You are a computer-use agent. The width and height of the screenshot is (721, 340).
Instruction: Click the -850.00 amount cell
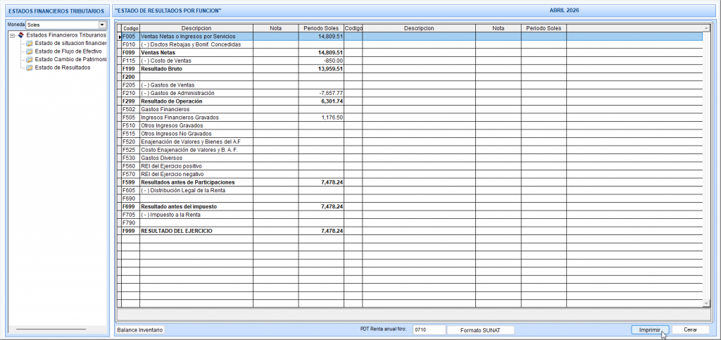click(321, 61)
